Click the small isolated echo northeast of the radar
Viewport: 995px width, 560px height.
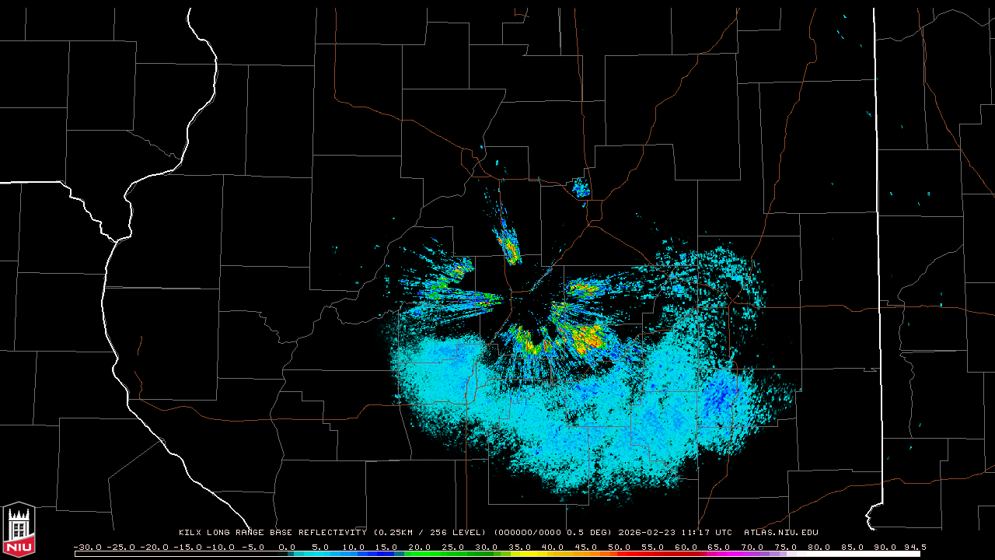click(580, 187)
